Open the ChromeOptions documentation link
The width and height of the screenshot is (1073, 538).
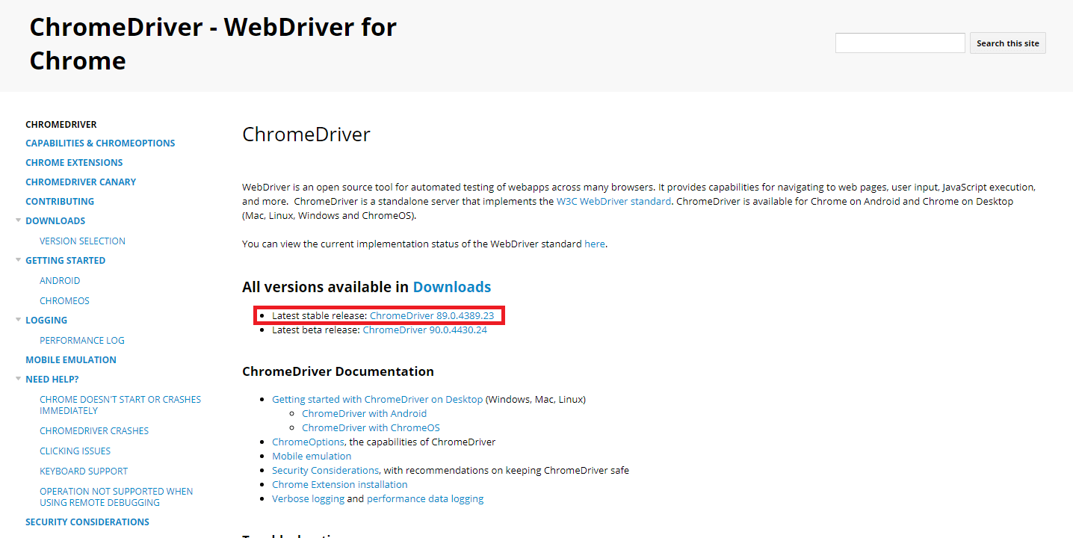click(308, 442)
